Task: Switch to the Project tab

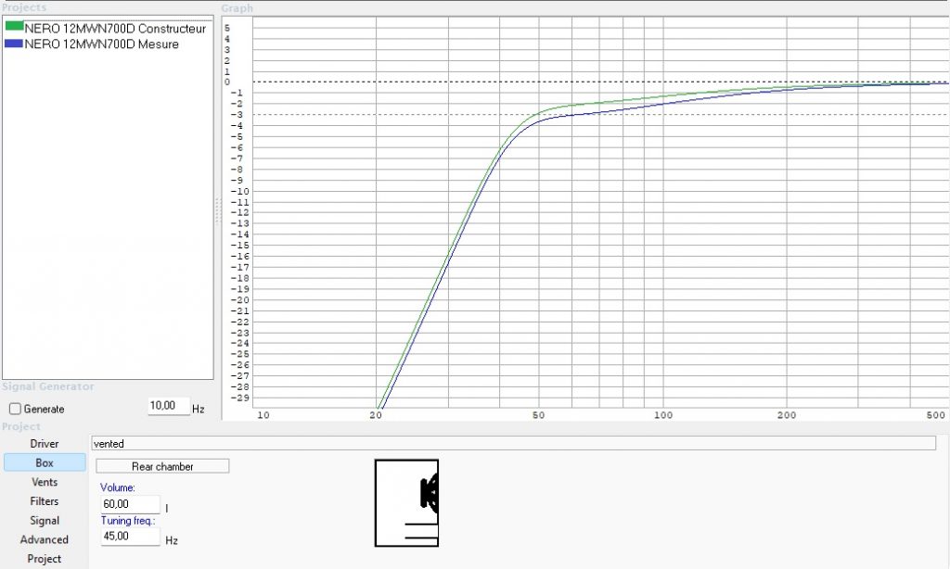Action: [x=45, y=559]
